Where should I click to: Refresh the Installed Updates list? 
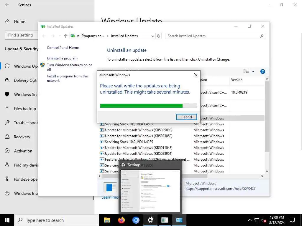point(158,36)
